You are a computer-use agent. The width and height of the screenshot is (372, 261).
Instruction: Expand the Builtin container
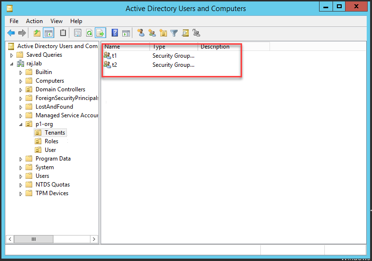21,73
